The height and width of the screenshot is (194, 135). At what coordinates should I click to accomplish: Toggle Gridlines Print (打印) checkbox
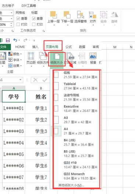coord(18,24)
